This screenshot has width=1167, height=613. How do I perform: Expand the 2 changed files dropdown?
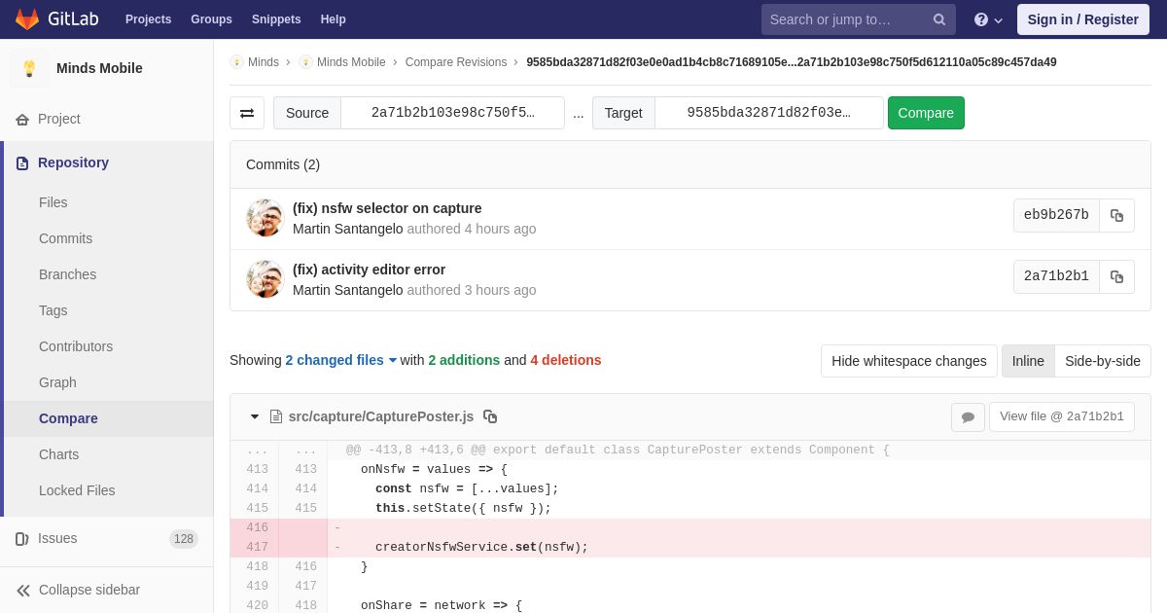[340, 360]
